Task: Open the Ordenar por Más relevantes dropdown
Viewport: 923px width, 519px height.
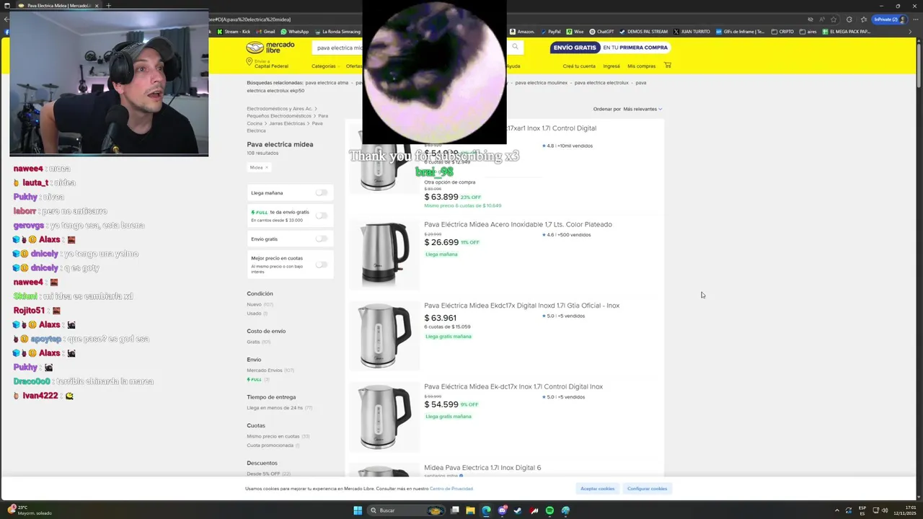Action: click(x=642, y=109)
